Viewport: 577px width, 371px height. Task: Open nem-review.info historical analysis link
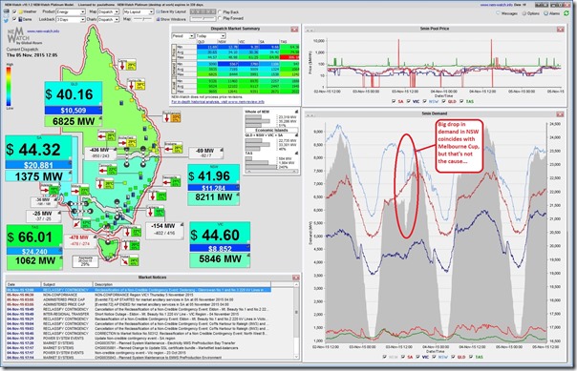tap(218, 102)
